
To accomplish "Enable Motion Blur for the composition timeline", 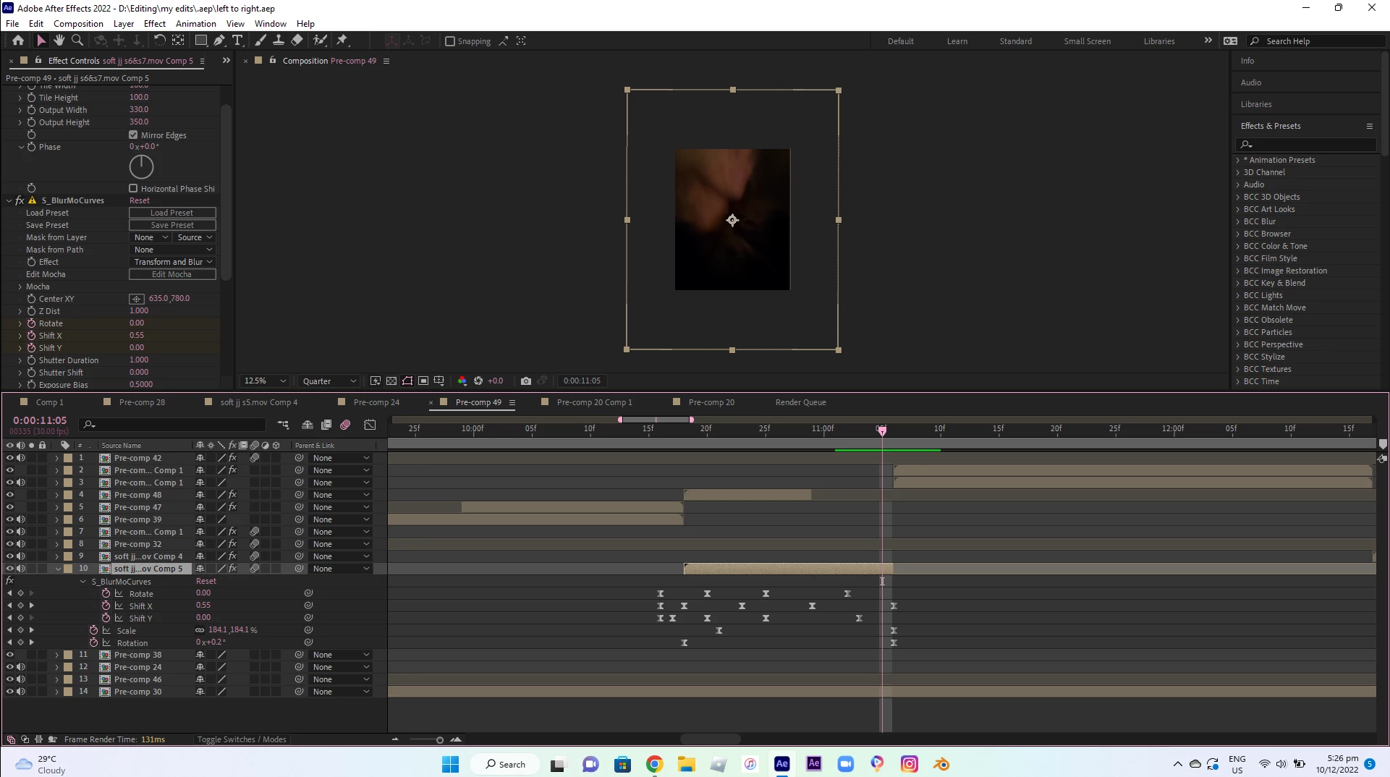I will pos(345,425).
